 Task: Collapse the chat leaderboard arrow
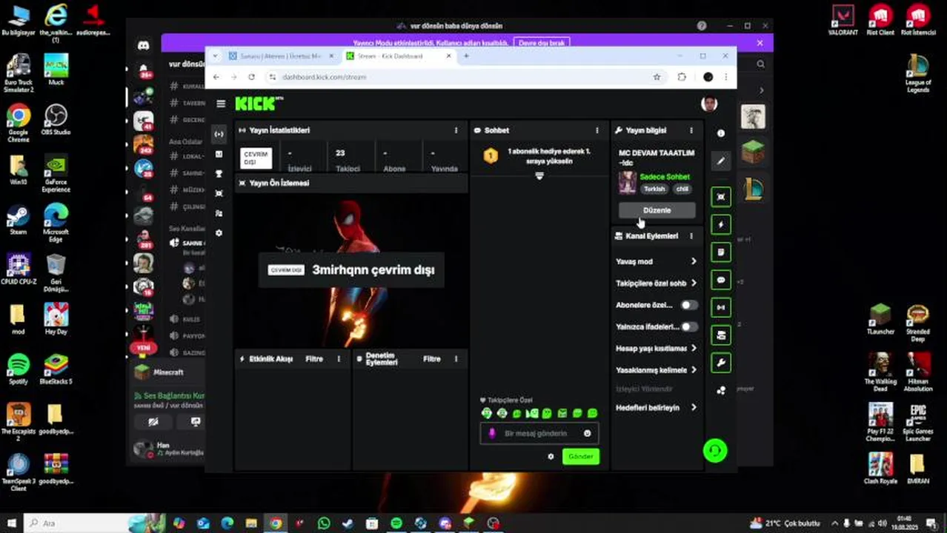pos(539,175)
